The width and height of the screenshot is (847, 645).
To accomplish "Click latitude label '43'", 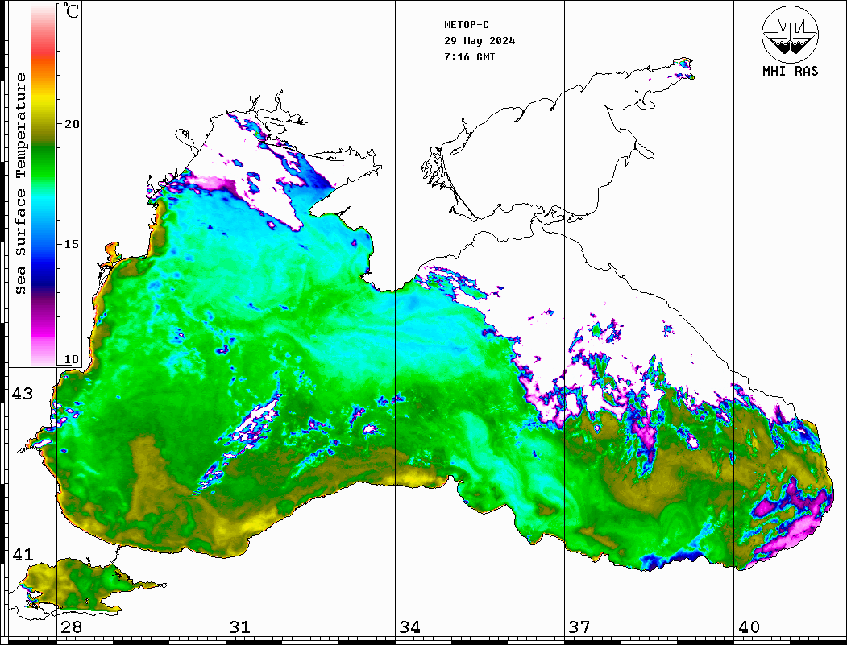I will 23,394.
